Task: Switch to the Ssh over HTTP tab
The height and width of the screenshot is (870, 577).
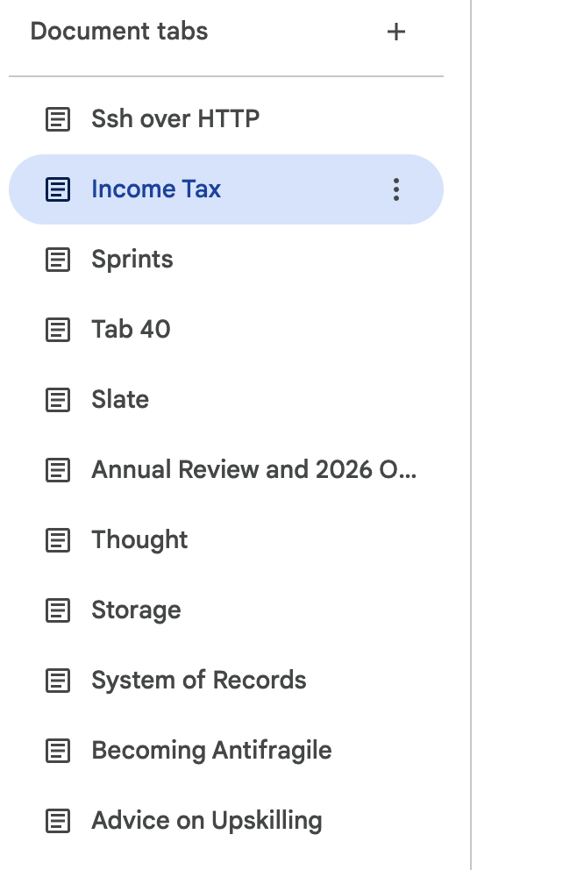Action: click(x=175, y=119)
